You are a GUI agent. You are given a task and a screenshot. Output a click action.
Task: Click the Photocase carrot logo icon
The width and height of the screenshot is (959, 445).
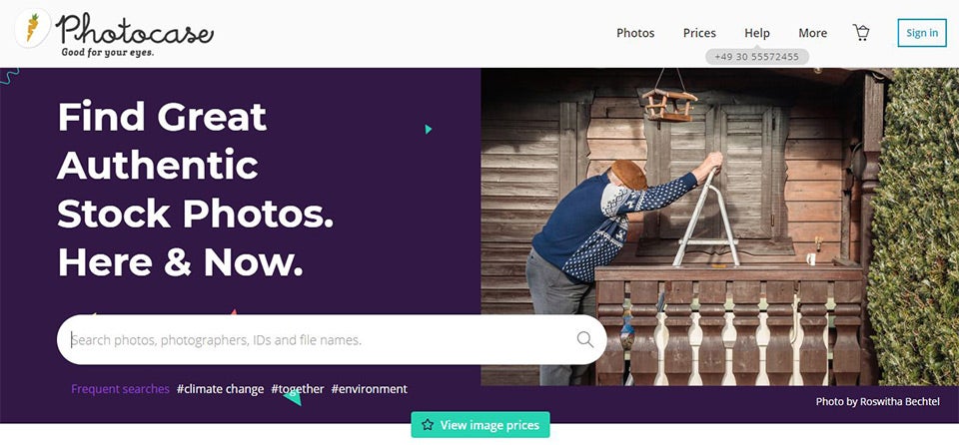(x=32, y=28)
